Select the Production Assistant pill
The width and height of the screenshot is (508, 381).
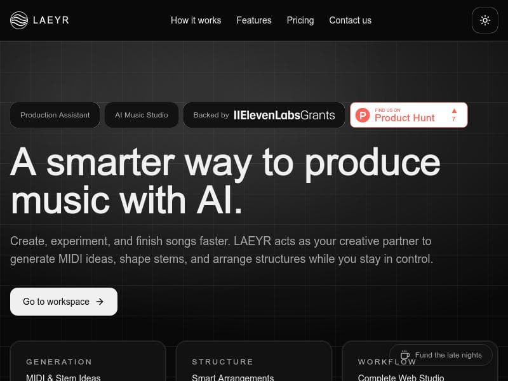[55, 115]
